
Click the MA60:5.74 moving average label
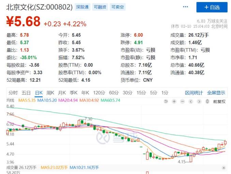point(110,101)
